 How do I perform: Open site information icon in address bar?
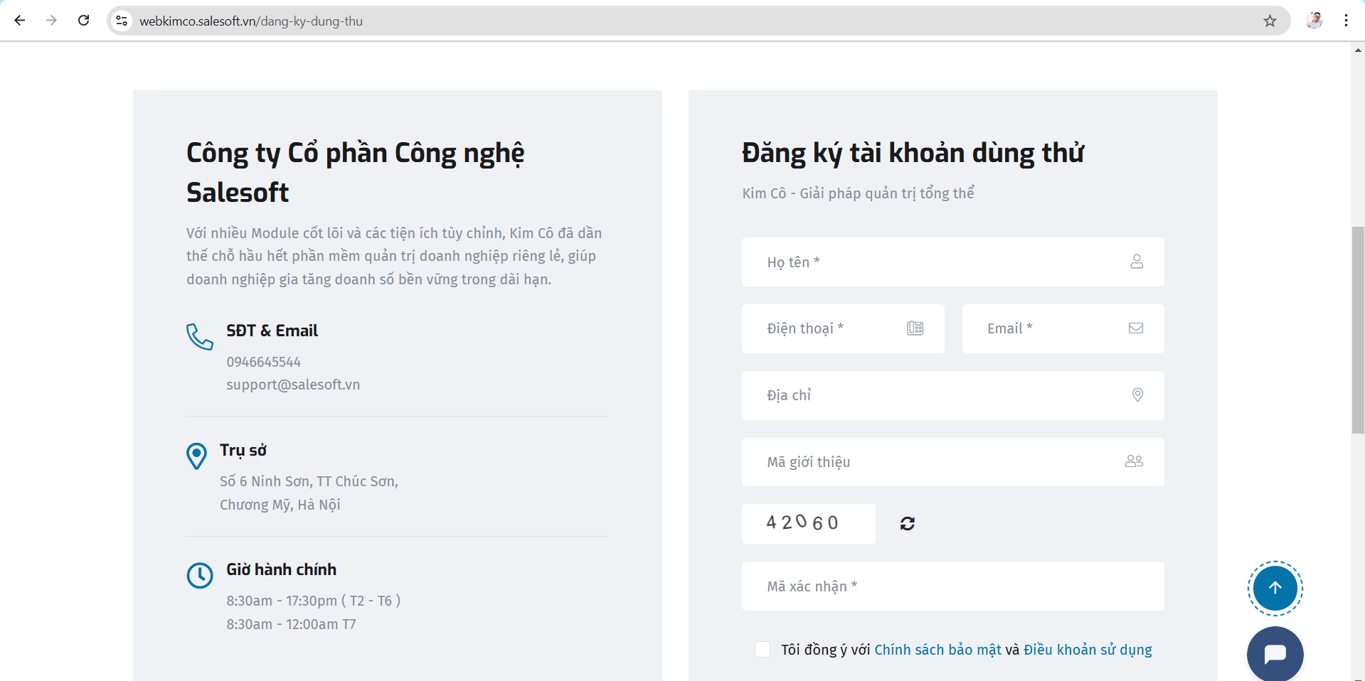(x=122, y=21)
